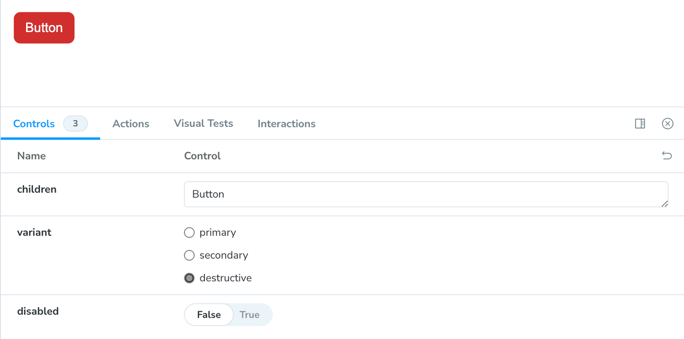
Task: Select the secondary variant radio button
Action: coord(189,255)
